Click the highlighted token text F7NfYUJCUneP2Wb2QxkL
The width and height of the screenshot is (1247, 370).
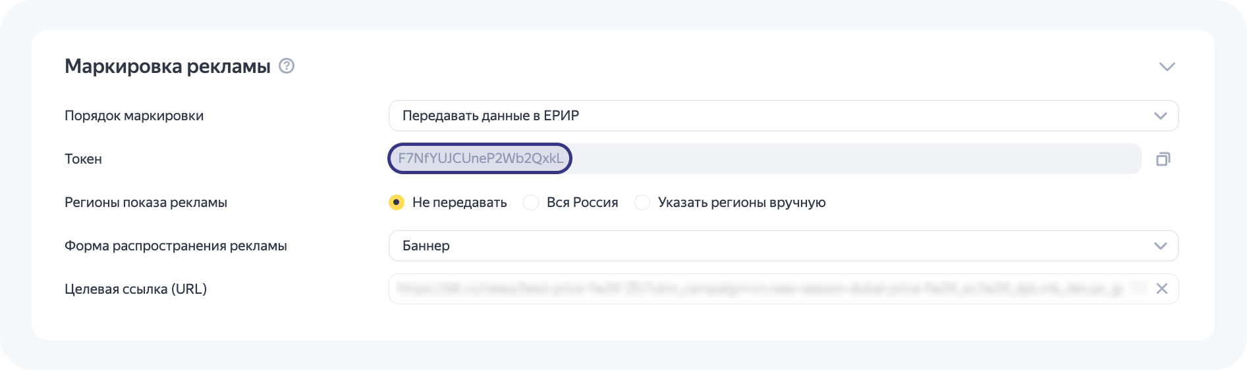coord(480,159)
